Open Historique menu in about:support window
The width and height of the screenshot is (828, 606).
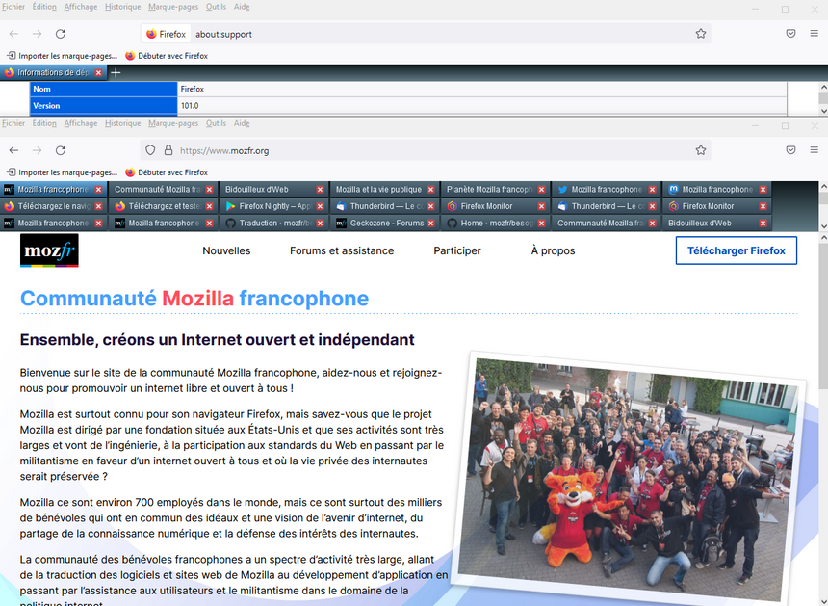pos(122,7)
